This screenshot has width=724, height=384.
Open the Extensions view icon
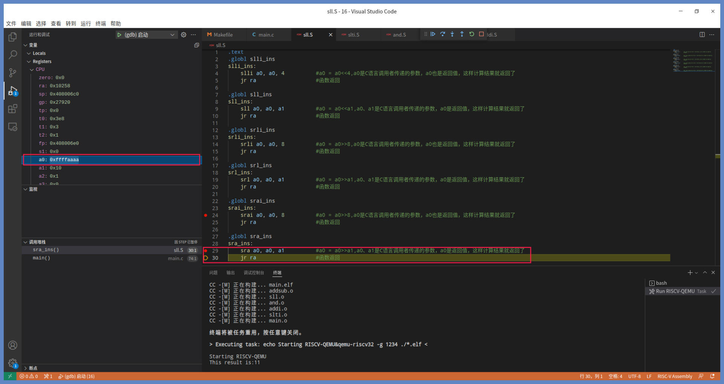pyautogui.click(x=12, y=109)
